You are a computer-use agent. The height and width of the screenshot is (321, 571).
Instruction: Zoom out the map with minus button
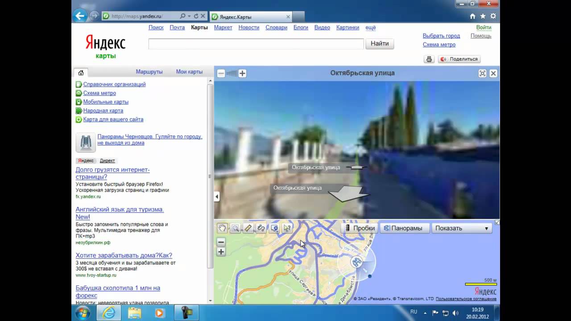221,242
